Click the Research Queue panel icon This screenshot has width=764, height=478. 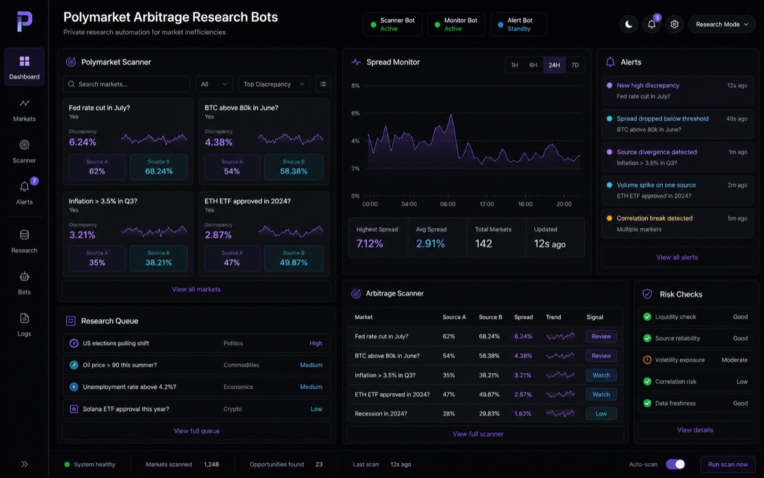(x=71, y=321)
